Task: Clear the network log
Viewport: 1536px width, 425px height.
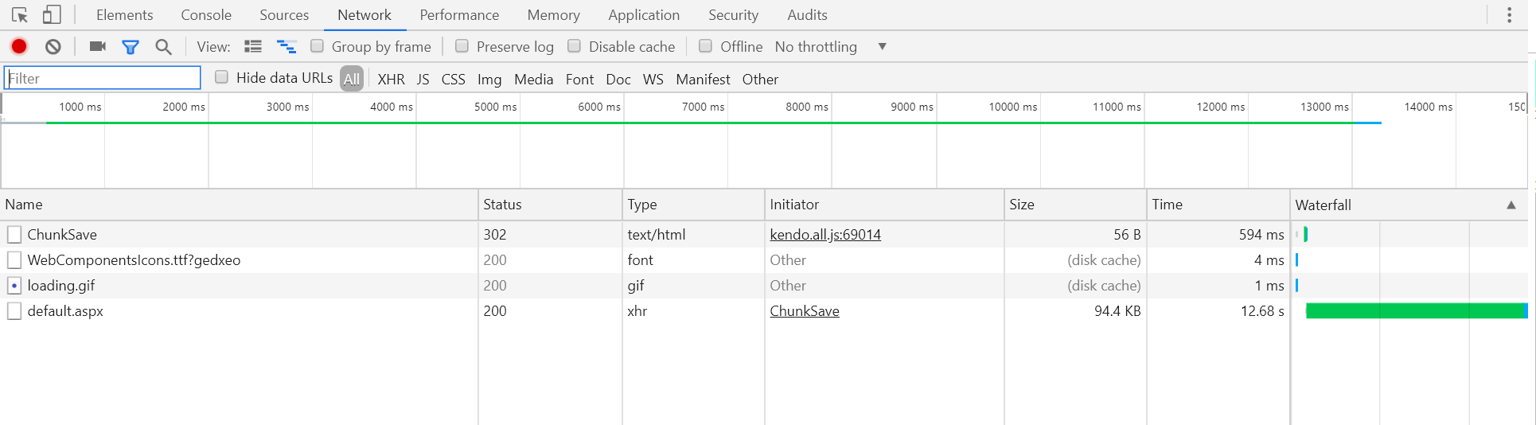Action: (53, 46)
